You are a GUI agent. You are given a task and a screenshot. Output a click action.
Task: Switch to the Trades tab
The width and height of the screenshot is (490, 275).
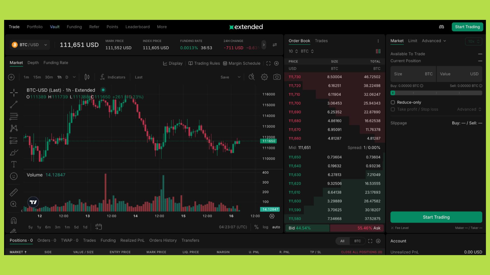pyautogui.click(x=321, y=41)
